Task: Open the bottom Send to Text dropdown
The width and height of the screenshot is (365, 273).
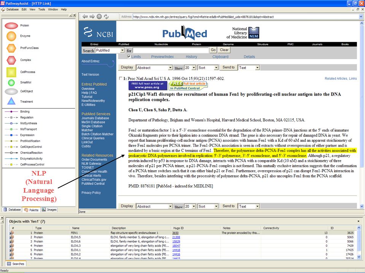Action: click(x=257, y=206)
